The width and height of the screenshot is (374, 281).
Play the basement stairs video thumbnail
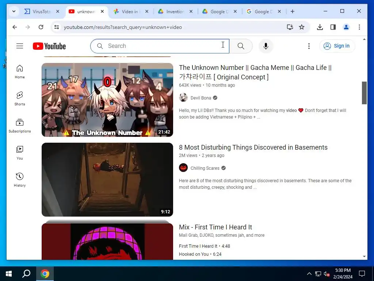(x=107, y=180)
